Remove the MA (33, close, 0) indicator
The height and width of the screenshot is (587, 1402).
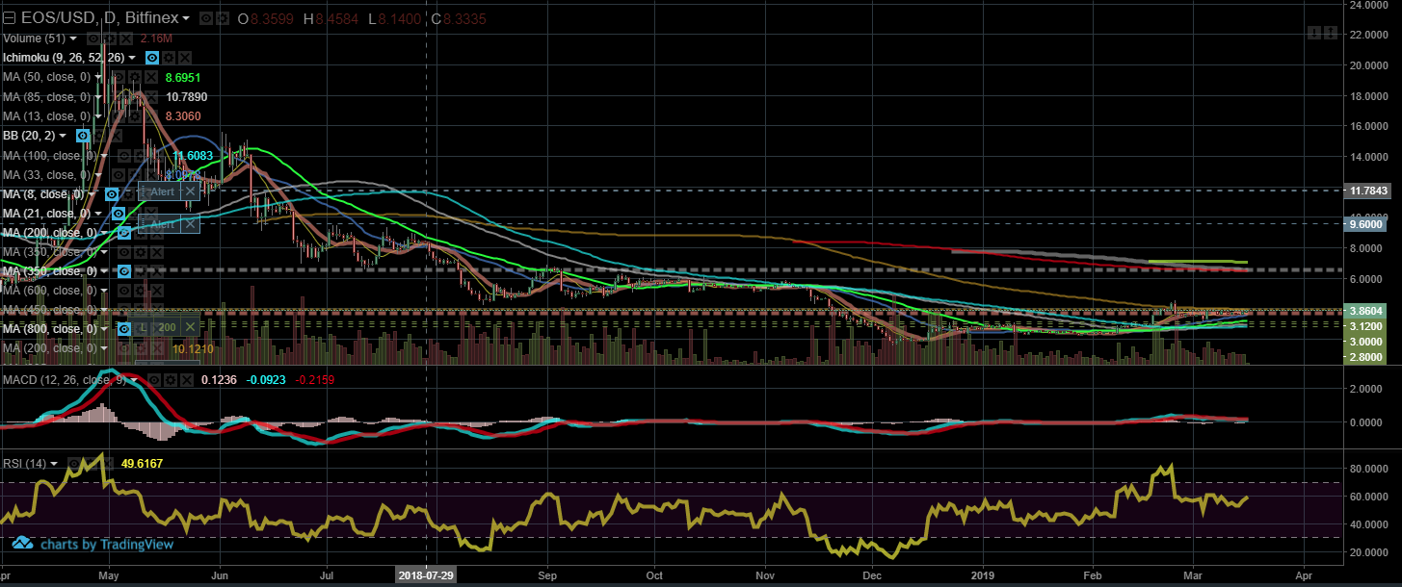click(151, 174)
